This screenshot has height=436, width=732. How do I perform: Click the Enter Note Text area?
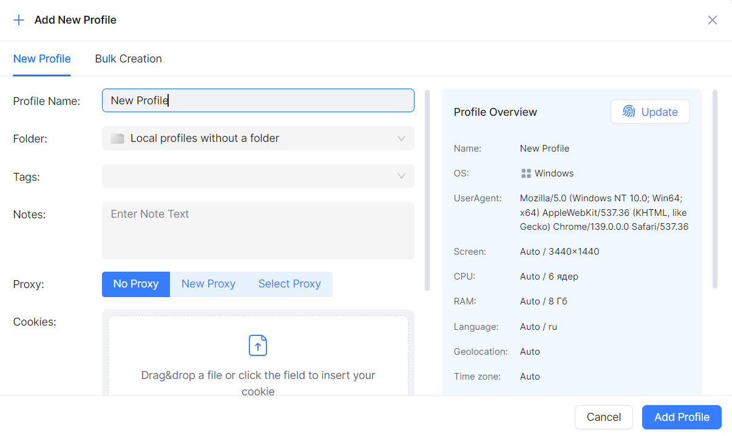coord(258,230)
